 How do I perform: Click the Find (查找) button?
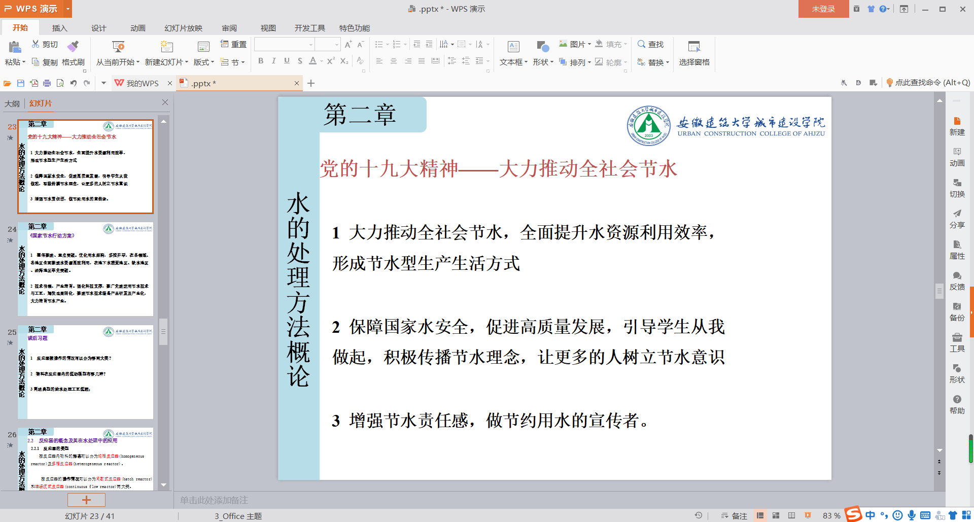[x=651, y=45]
